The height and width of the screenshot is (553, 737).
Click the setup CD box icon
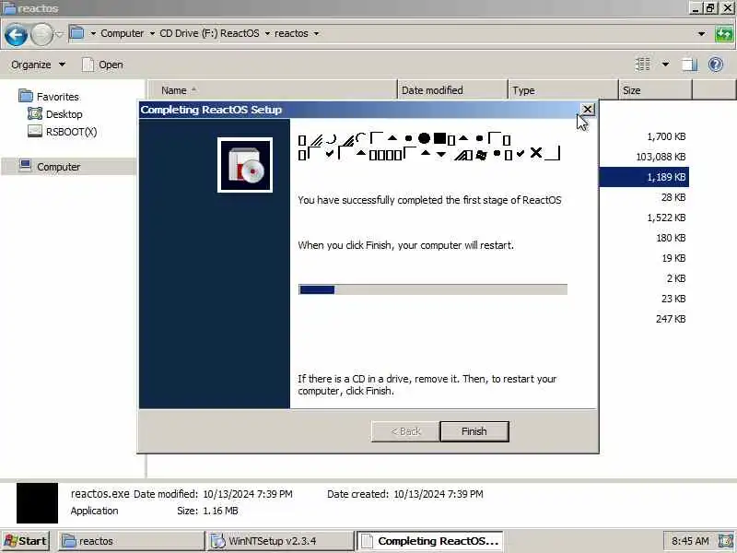coord(245,165)
